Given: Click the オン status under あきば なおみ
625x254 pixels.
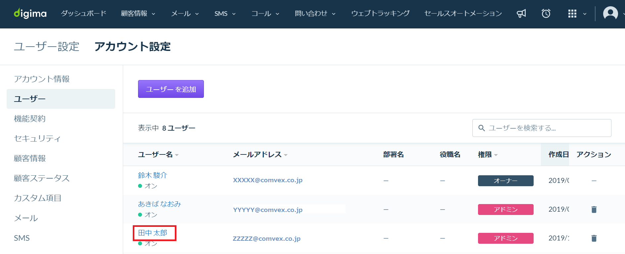Looking at the screenshot, I should click(148, 215).
